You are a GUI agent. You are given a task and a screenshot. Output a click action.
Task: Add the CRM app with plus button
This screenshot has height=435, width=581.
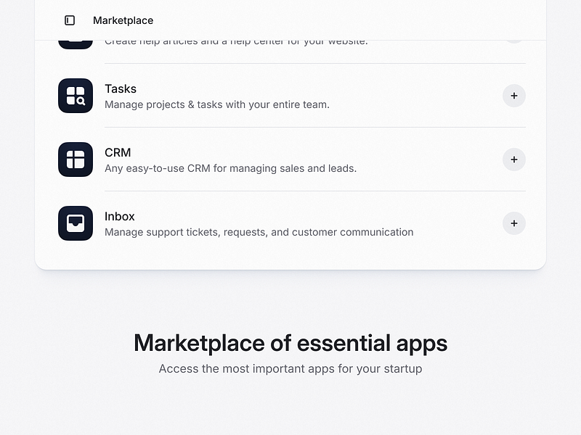tap(514, 159)
